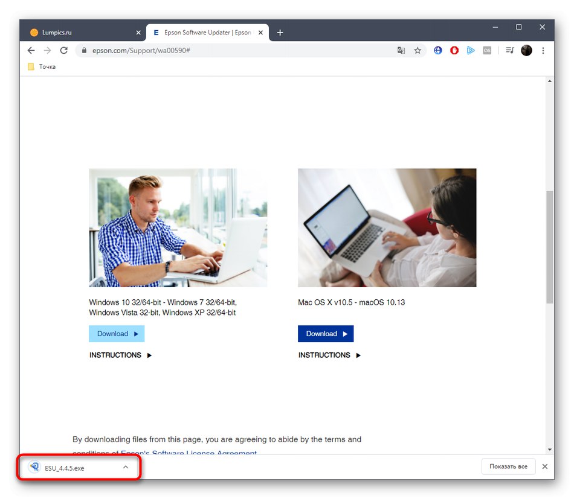Screen dimensions: 574x499
Task: Click the scrollbar up arrow
Action: click(550, 81)
